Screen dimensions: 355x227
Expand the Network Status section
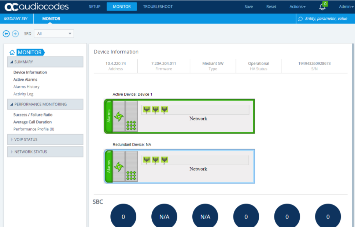coord(45,151)
